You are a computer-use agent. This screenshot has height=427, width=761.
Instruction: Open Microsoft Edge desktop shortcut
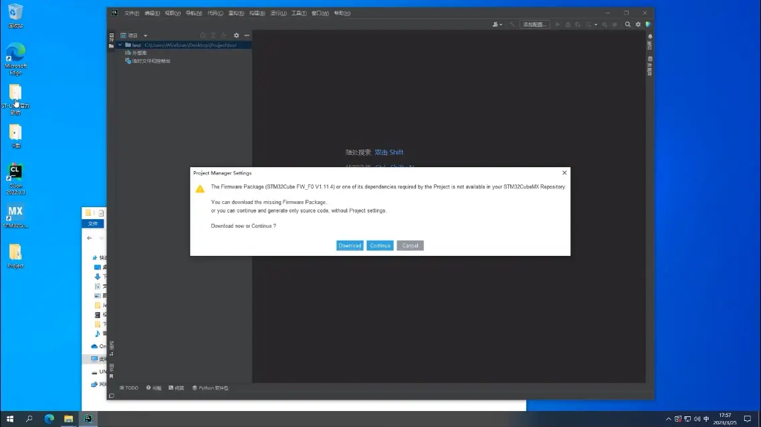15,59
